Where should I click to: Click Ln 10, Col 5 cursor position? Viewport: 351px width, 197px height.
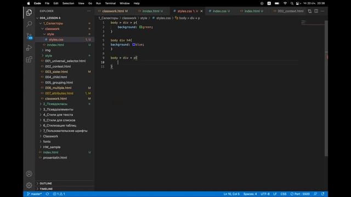coord(231,194)
